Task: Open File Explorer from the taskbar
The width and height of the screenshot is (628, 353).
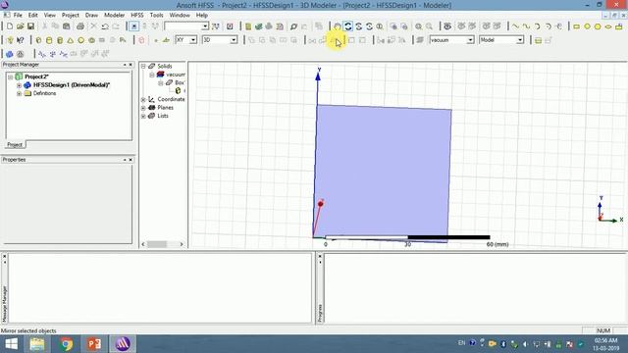Action: (x=37, y=344)
